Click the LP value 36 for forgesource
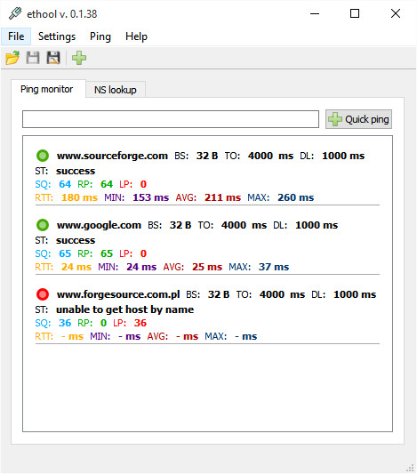This screenshot has width=417, height=474. click(x=140, y=323)
